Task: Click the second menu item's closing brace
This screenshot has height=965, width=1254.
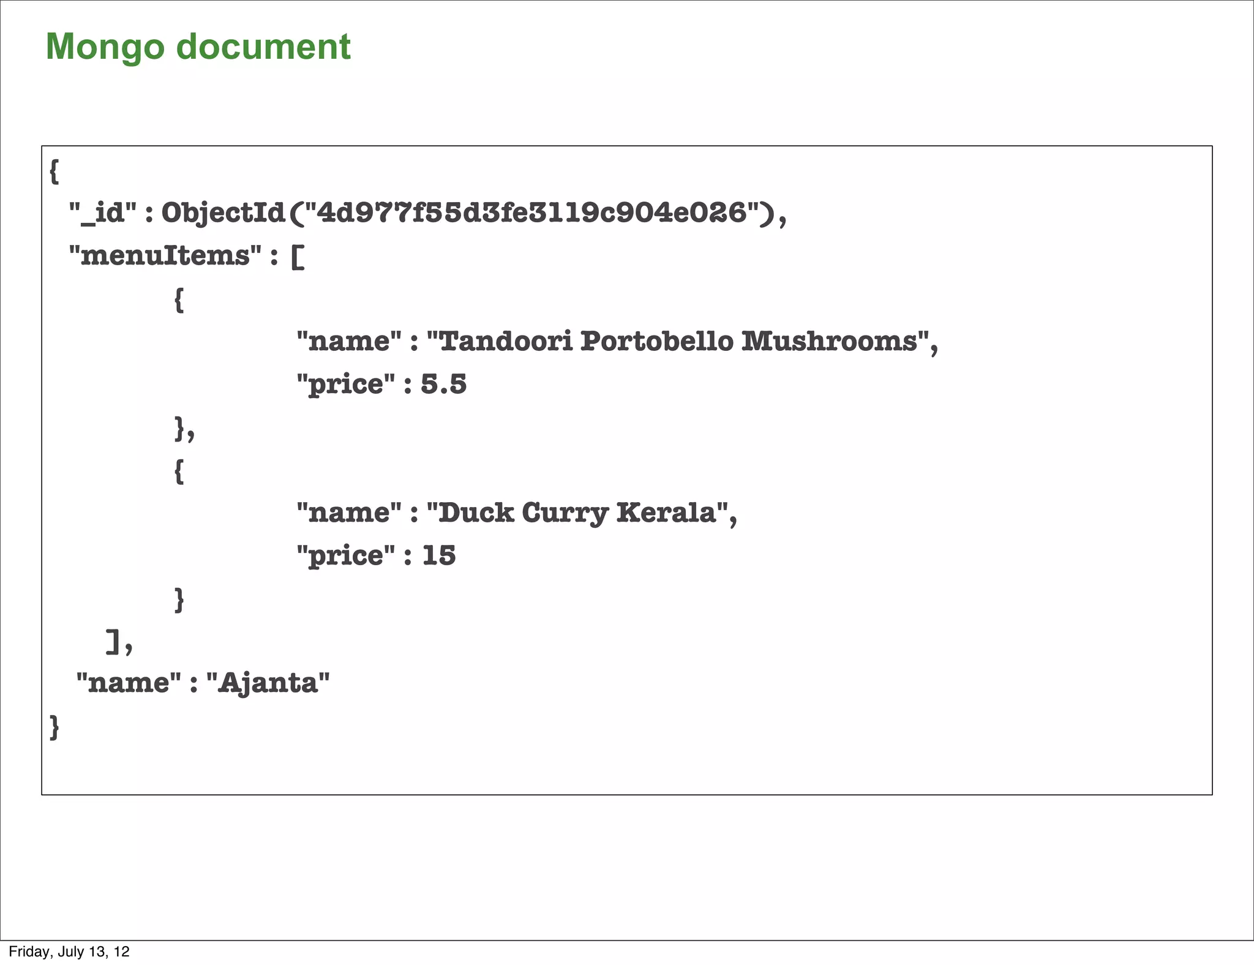Action: point(179,599)
